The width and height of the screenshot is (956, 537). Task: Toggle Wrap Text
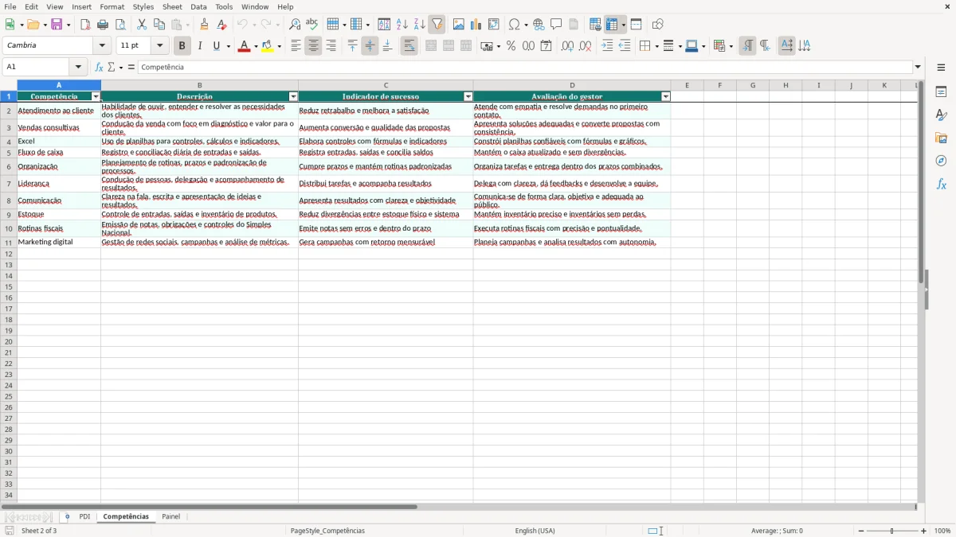coord(409,46)
